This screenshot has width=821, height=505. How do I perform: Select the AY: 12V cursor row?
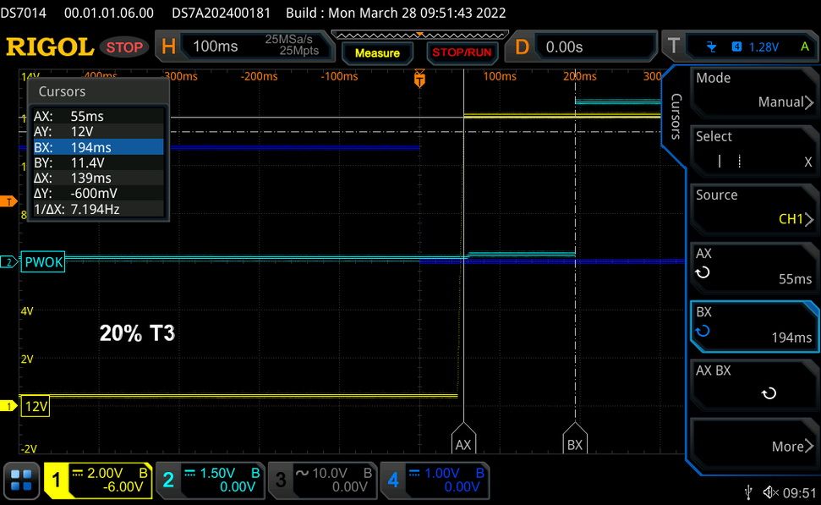[98, 131]
